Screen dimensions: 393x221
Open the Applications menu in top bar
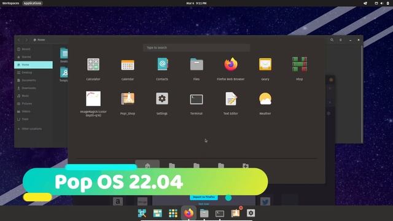click(x=33, y=3)
